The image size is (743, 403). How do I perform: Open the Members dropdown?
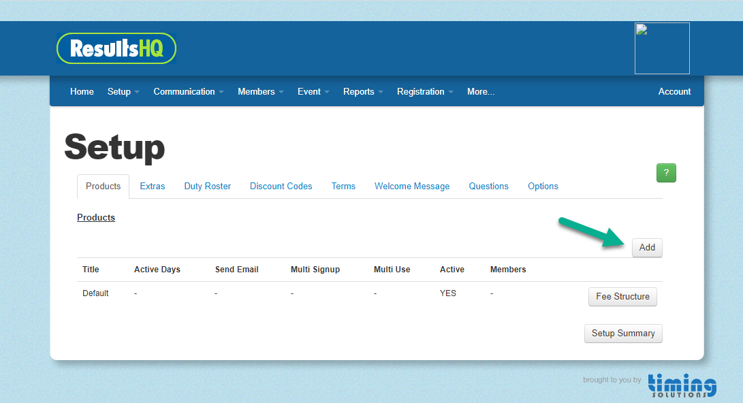pos(261,91)
